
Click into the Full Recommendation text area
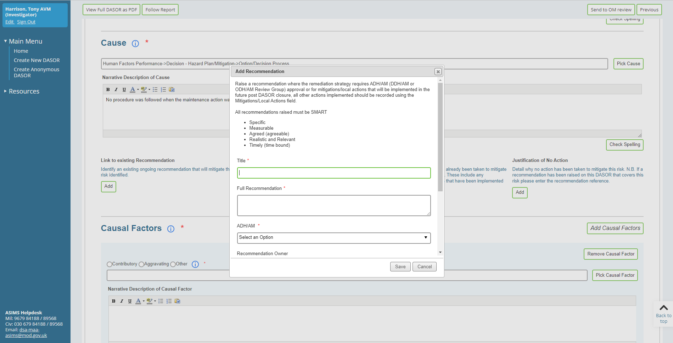click(334, 206)
